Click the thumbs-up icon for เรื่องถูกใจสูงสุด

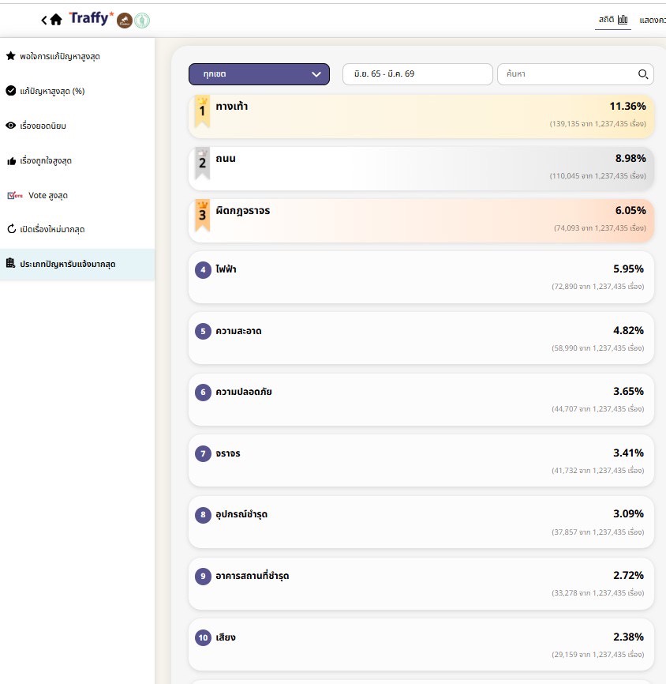pyautogui.click(x=10, y=160)
